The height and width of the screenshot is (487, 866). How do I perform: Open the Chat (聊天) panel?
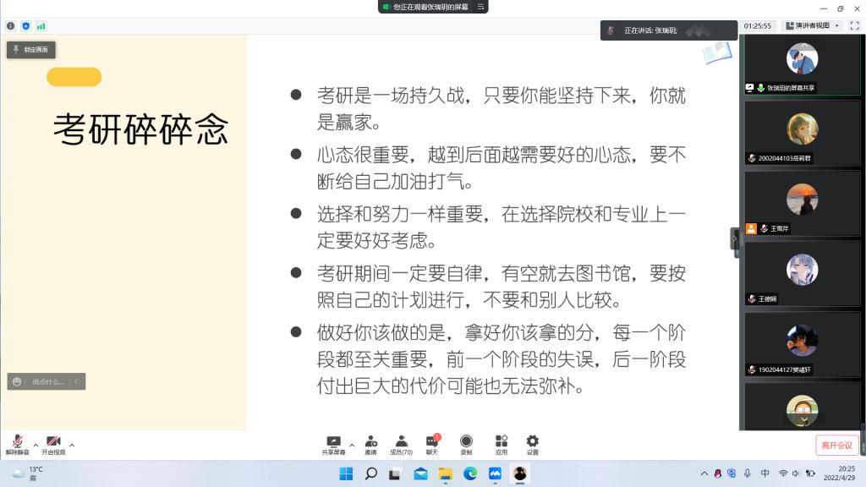(432, 445)
